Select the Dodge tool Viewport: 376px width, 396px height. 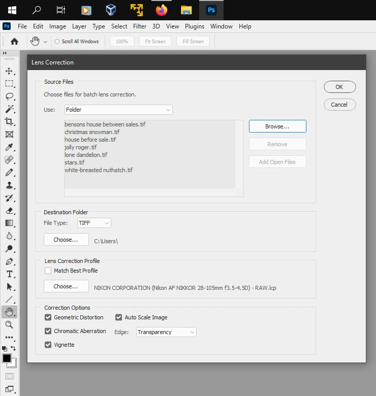click(x=9, y=249)
